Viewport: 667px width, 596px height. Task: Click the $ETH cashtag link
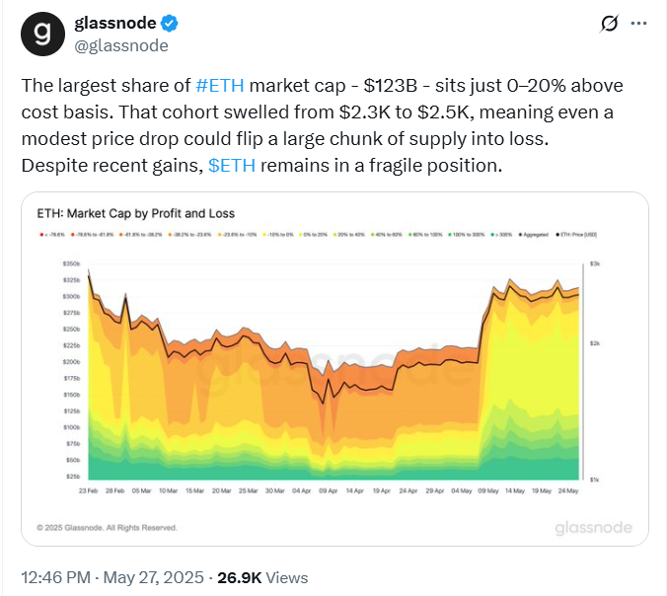(232, 165)
